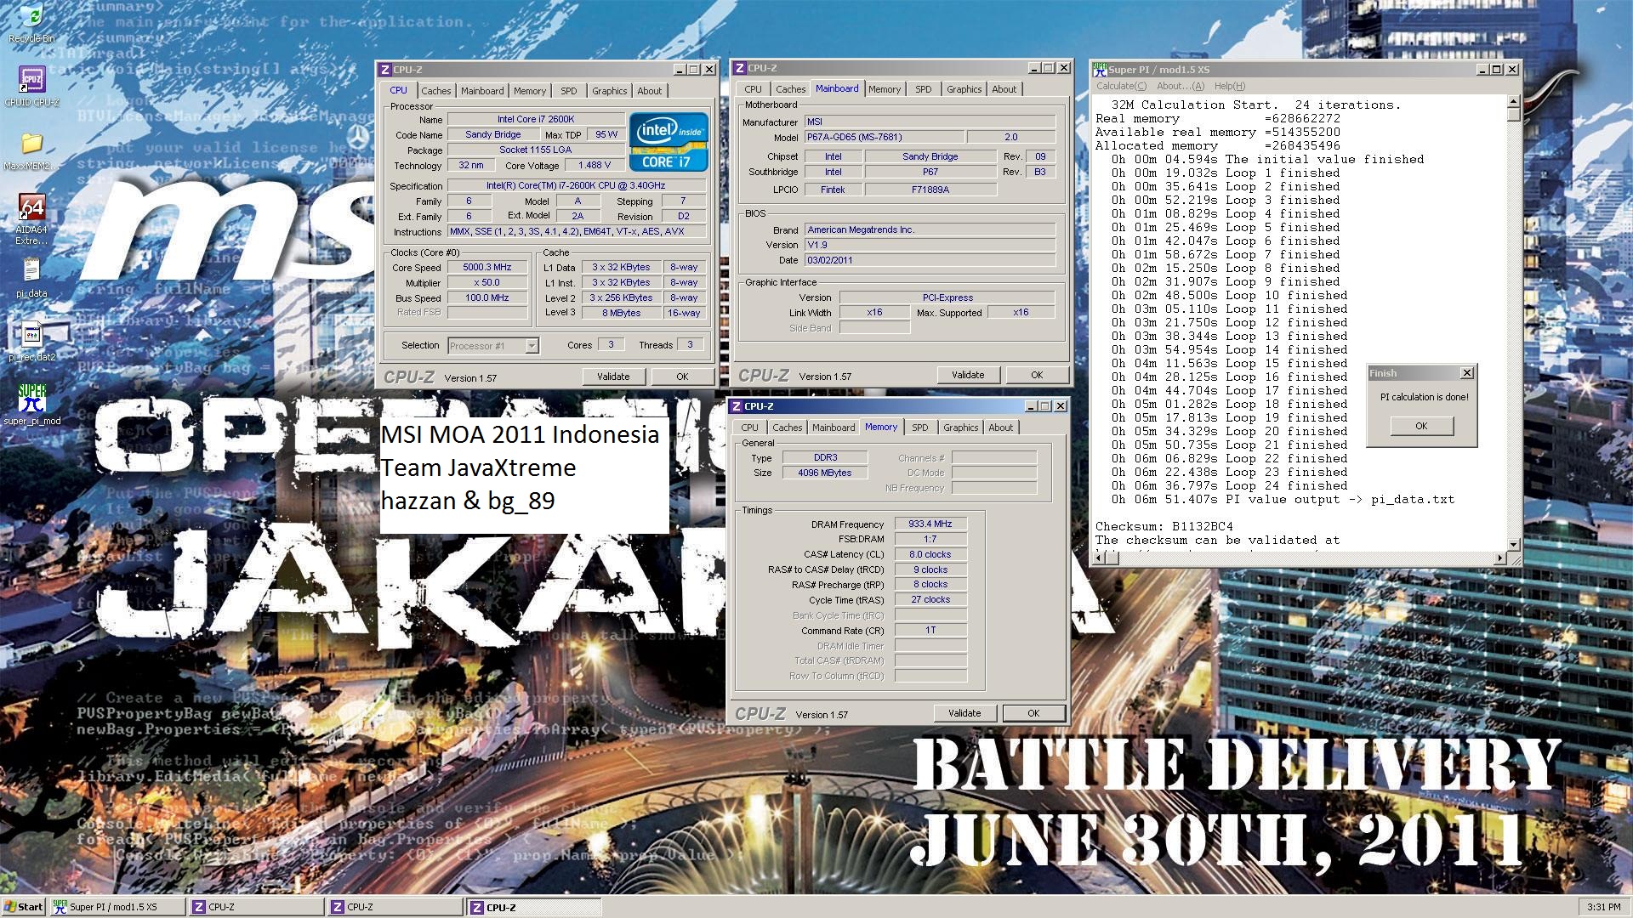This screenshot has height=918, width=1633.
Task: Click the Intel Core i7 logo badge
Action: tap(669, 142)
